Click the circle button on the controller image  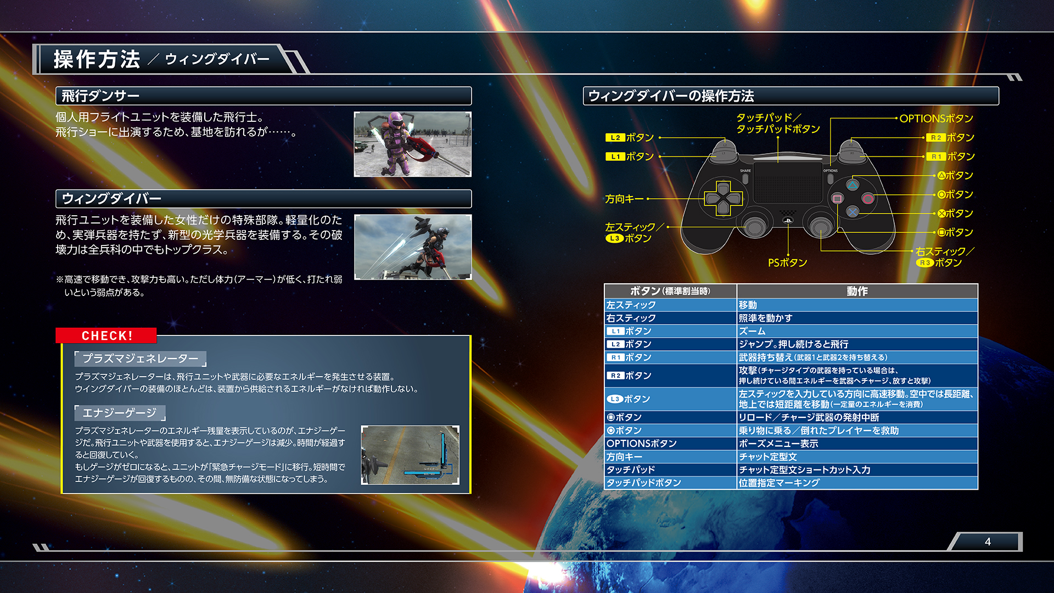point(868,199)
